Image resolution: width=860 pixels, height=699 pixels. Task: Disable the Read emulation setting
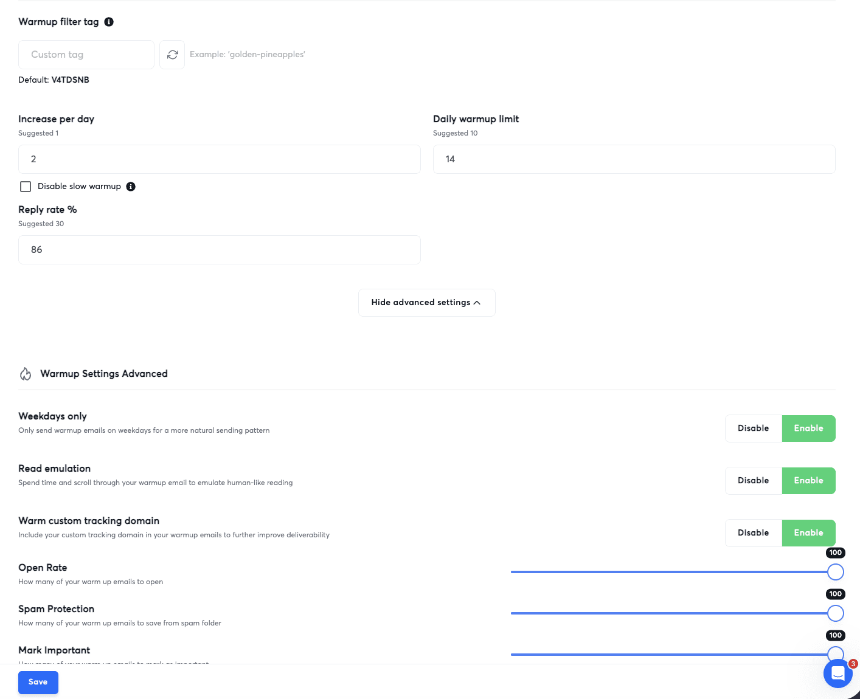pos(753,480)
